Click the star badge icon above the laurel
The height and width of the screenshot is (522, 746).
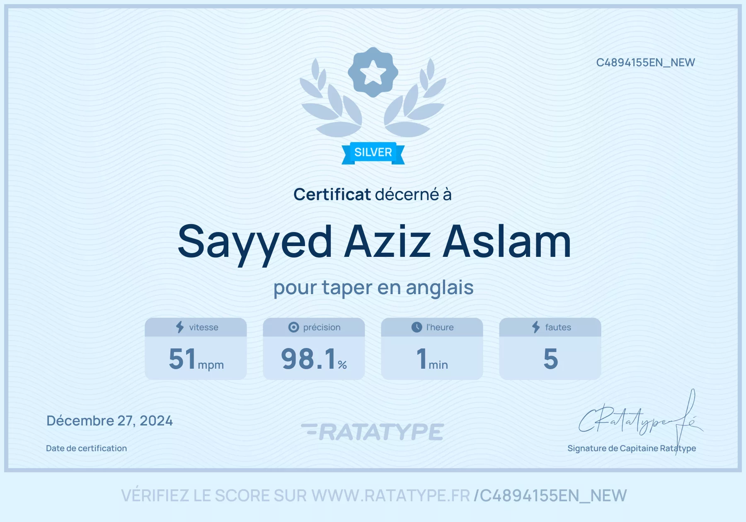373,72
